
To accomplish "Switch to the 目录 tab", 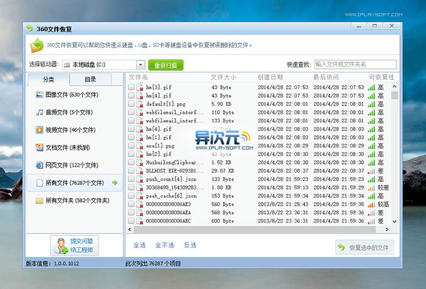I will point(90,79).
